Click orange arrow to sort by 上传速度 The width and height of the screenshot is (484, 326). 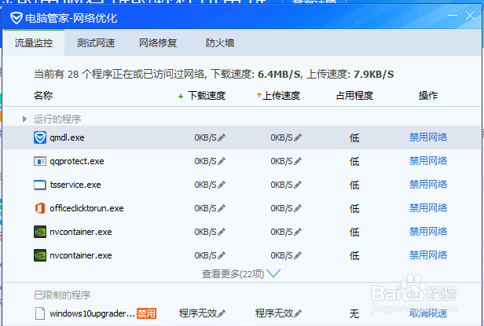tap(259, 95)
